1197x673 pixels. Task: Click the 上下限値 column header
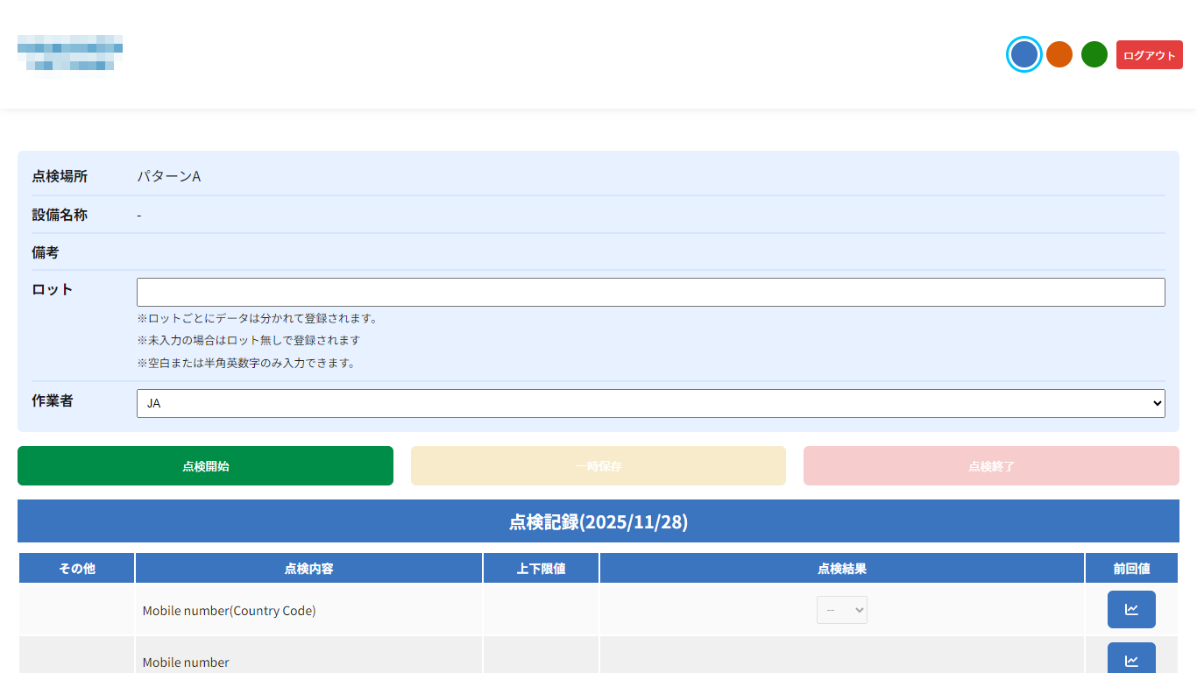coord(541,569)
